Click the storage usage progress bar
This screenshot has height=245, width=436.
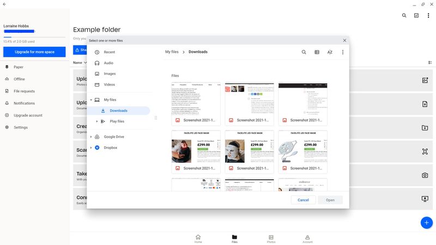click(34, 37)
